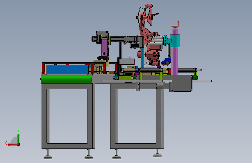The height and width of the screenshot is (163, 252).
Task: Click the blue Z axis dot of the triad
Action: click(x=19, y=145)
